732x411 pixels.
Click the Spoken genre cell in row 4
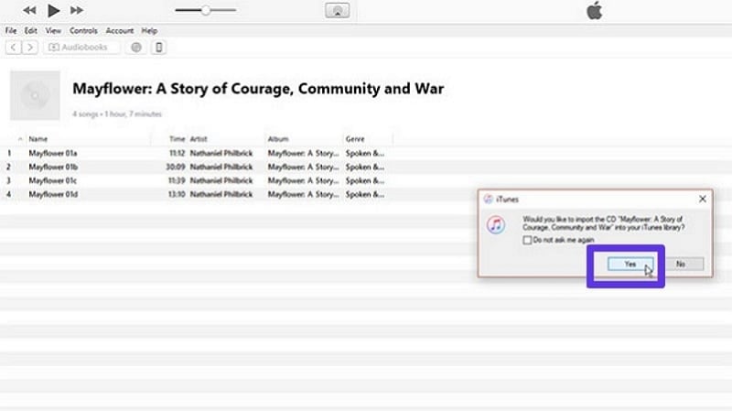(x=365, y=194)
